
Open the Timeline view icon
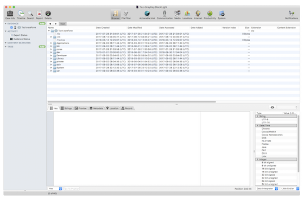coord(21,15)
